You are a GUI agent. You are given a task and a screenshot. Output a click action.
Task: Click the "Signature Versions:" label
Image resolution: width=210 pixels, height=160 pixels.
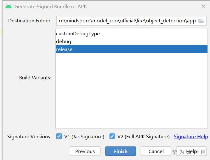click(29, 137)
